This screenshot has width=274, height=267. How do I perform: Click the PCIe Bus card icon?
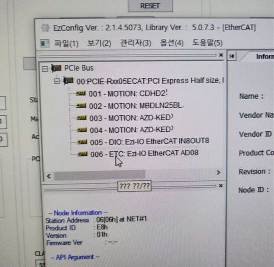click(x=56, y=68)
